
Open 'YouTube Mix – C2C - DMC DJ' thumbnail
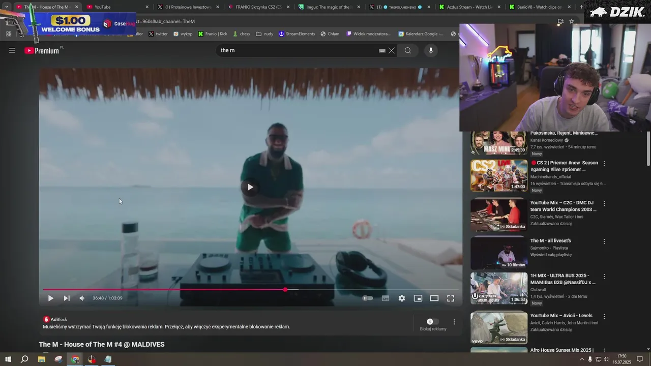498,215
